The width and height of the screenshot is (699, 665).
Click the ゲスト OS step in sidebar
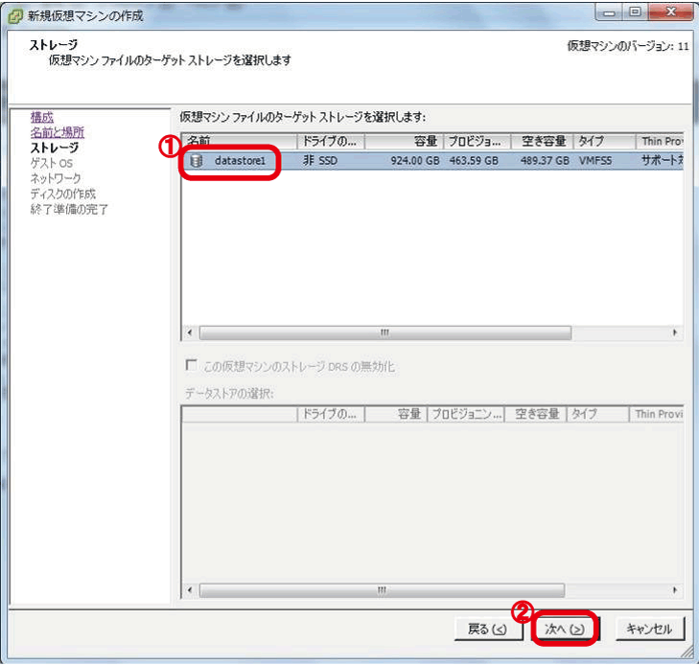pyautogui.click(x=51, y=163)
